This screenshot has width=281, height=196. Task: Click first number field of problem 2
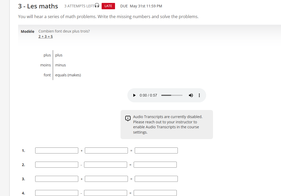coord(57,165)
